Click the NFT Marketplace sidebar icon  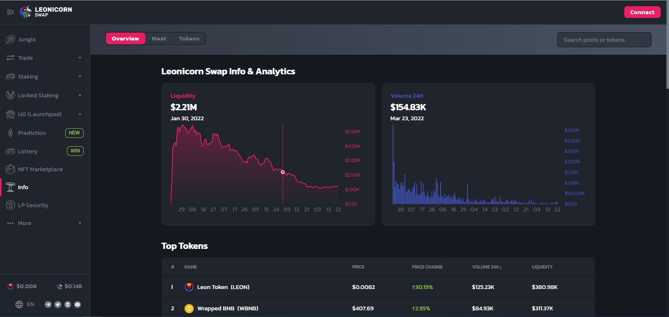[10, 169]
